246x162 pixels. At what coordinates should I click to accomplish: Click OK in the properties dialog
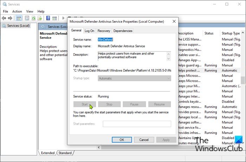click(x=122, y=140)
